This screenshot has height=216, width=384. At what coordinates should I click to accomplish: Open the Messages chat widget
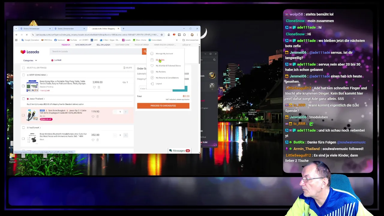tap(179, 151)
